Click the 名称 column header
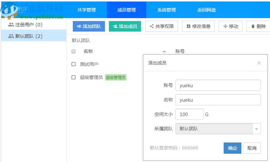Viewport: 270px width, 162px height. click(88, 51)
